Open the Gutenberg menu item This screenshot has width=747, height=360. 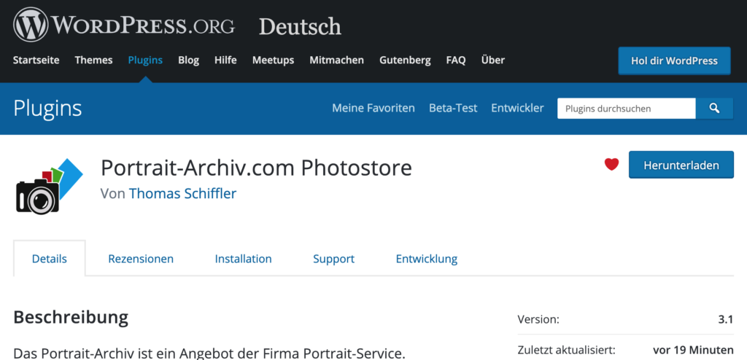click(x=405, y=60)
